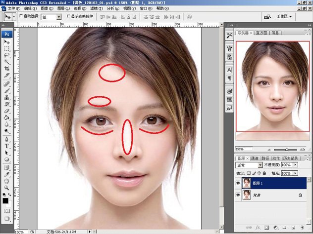
Task: Enable show transform controls (显示变换控件) checkbox
Action: pyautogui.click(x=67, y=17)
